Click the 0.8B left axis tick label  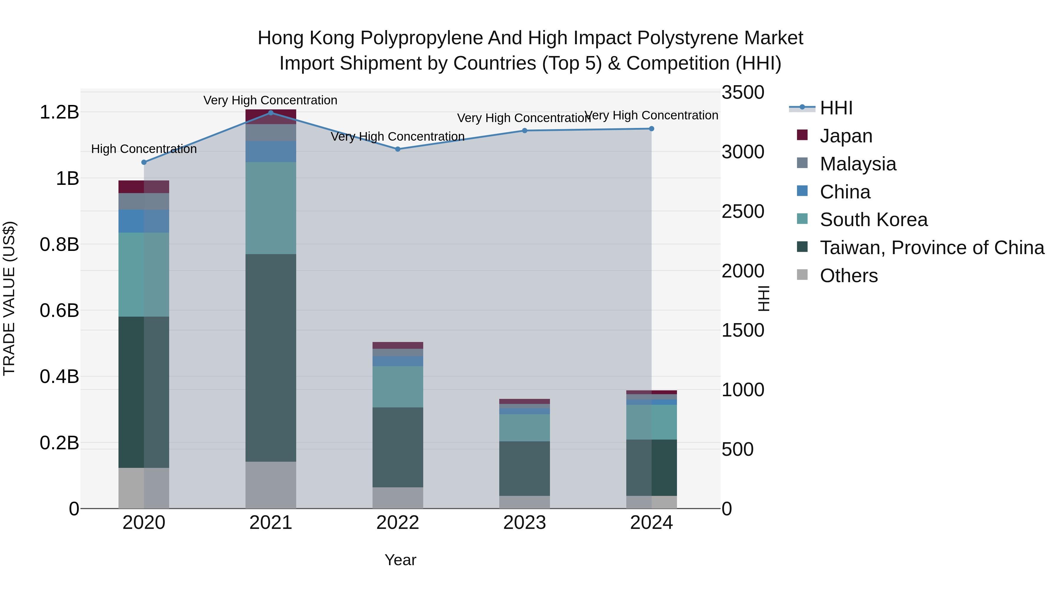(59, 244)
